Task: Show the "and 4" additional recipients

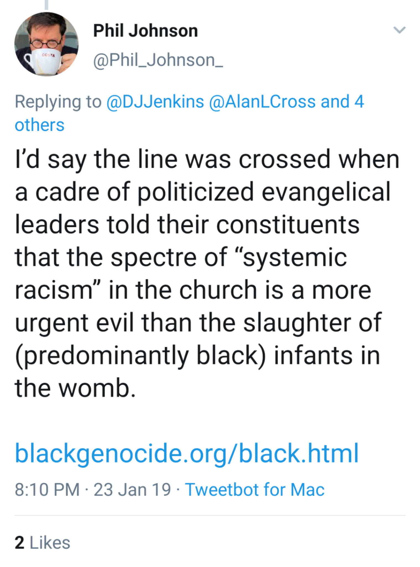Action: (342, 102)
